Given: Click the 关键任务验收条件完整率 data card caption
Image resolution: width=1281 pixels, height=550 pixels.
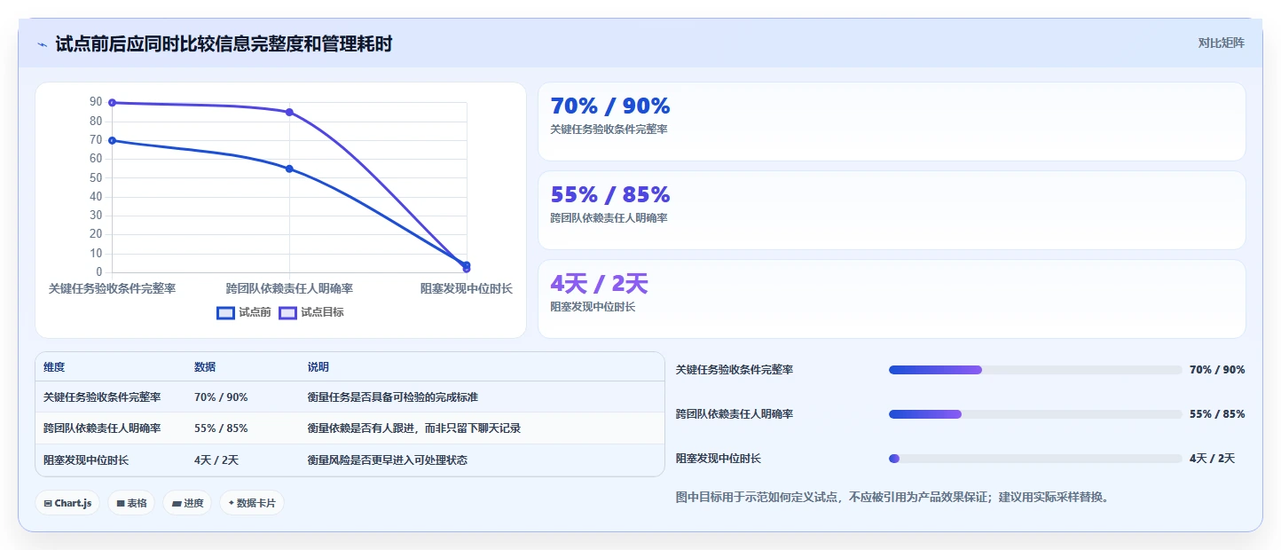Looking at the screenshot, I should [x=609, y=130].
